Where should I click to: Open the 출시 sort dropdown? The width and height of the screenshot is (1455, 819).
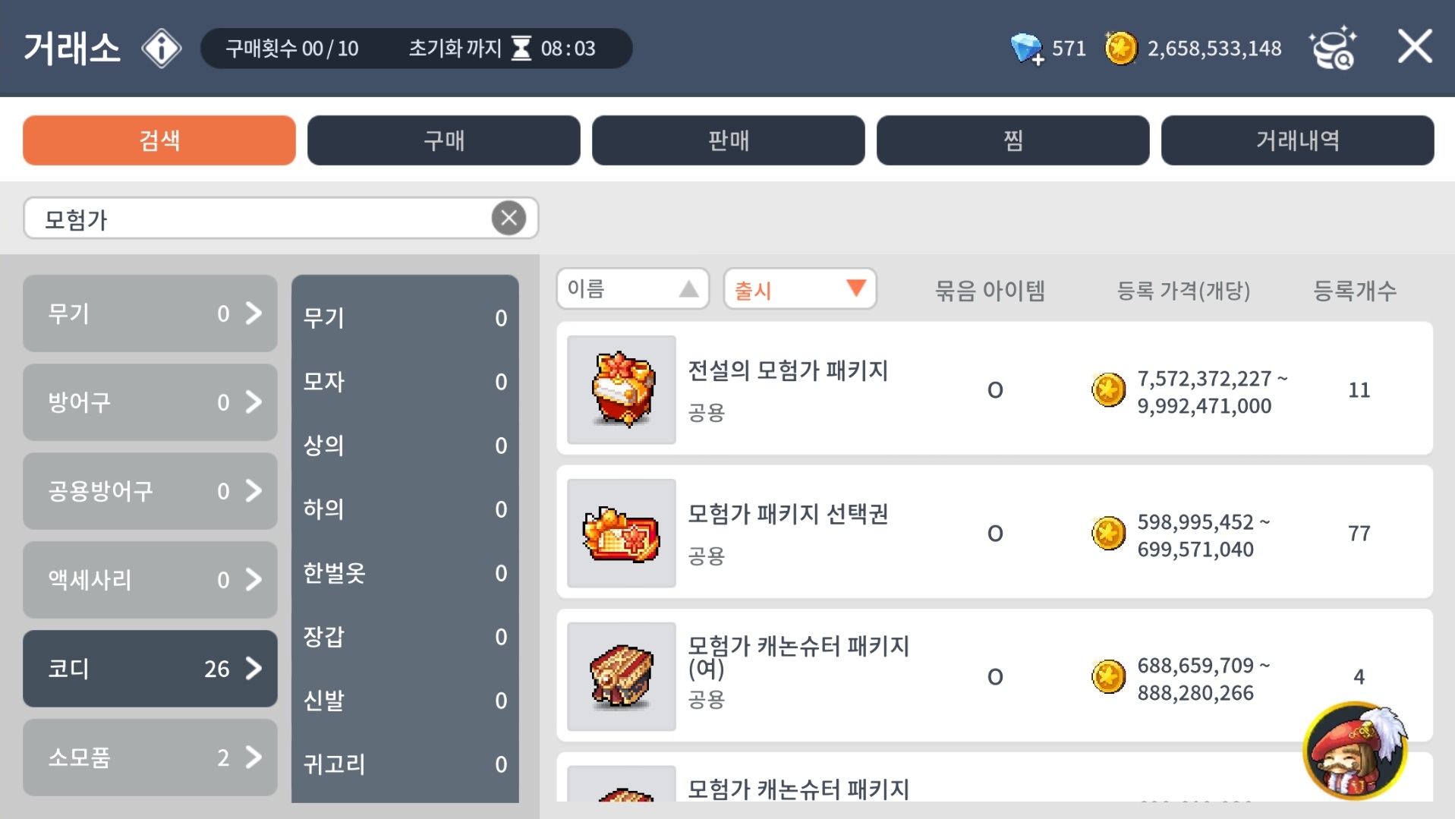click(x=800, y=289)
